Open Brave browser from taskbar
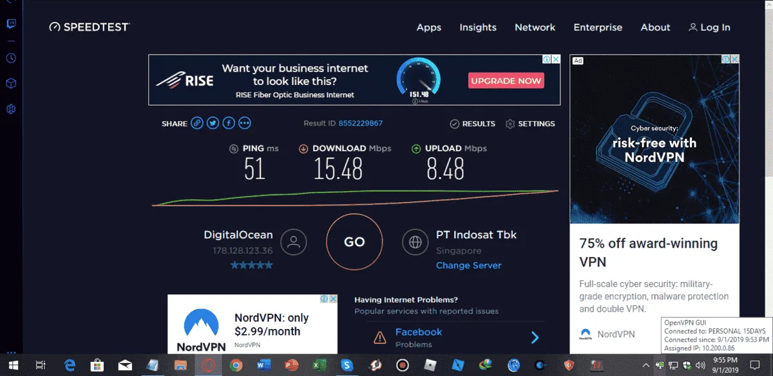Screen dimensions: 773x376 pos(569,365)
